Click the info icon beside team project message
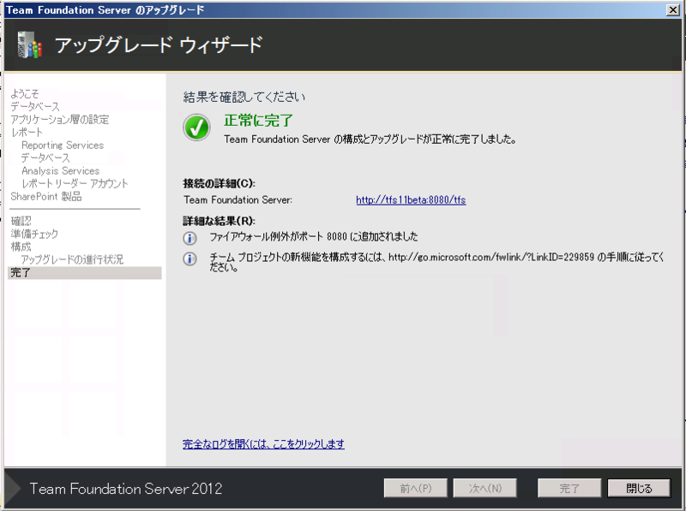Image resolution: width=686 pixels, height=511 pixels. pyautogui.click(x=190, y=259)
